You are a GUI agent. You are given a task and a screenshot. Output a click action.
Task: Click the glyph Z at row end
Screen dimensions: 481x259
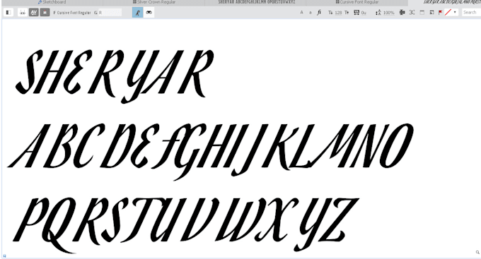coord(338,219)
